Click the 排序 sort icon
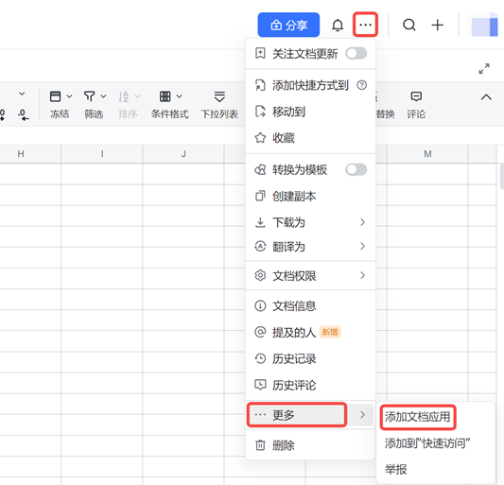The height and width of the screenshot is (485, 504). point(124,96)
